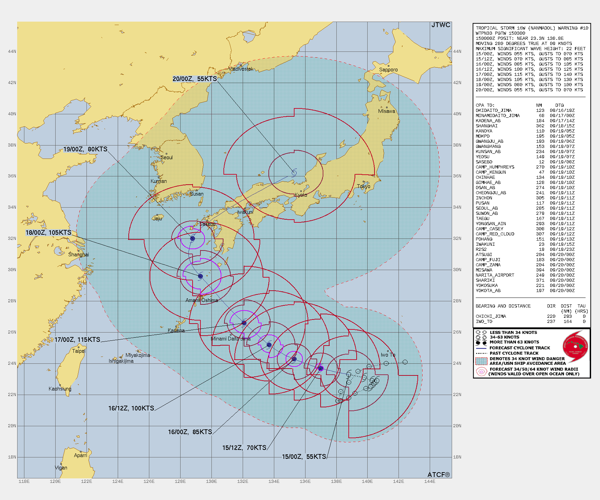Click the 20/00Z forecast position symbol
This screenshot has height=500, width=600.
294,173
